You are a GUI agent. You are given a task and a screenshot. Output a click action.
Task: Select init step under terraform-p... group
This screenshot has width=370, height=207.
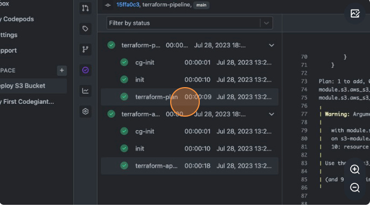pyautogui.click(x=190, y=80)
